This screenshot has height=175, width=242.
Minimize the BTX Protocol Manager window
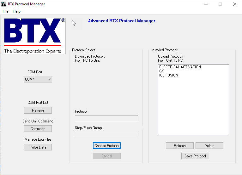pyautogui.click(x=206, y=4)
